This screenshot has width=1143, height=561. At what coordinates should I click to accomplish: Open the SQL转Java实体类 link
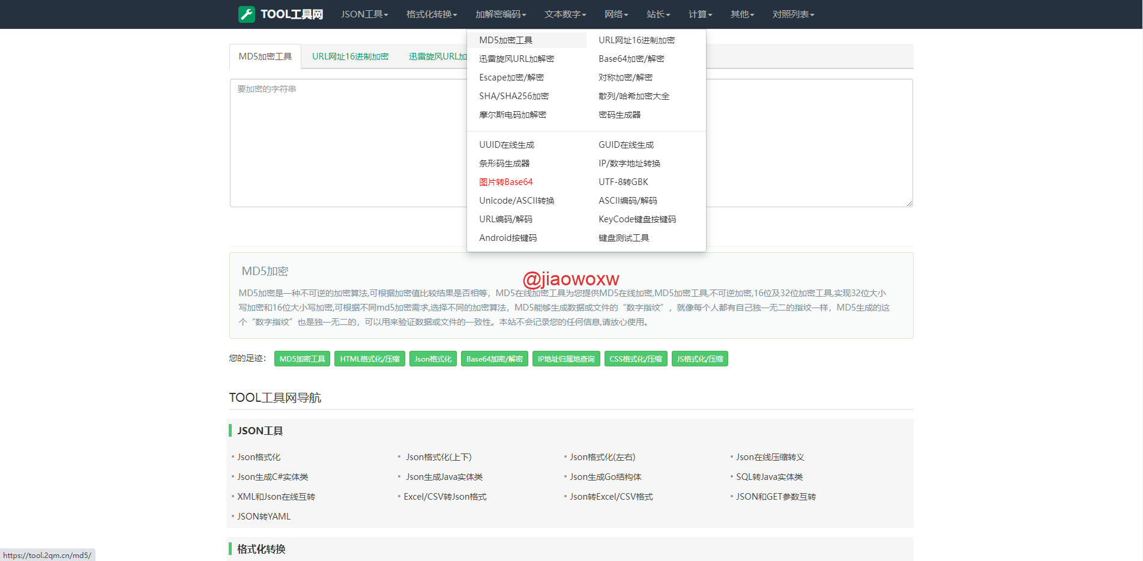[770, 477]
